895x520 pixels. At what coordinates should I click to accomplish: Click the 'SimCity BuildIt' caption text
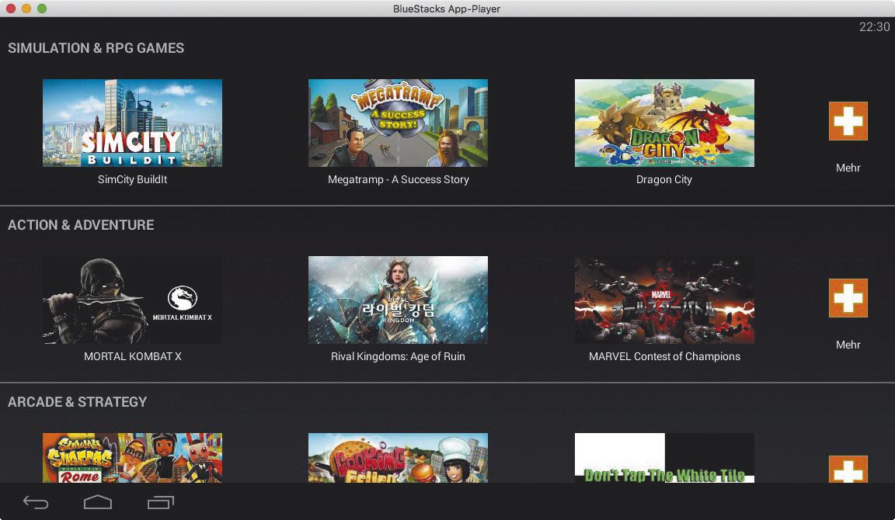(x=132, y=179)
